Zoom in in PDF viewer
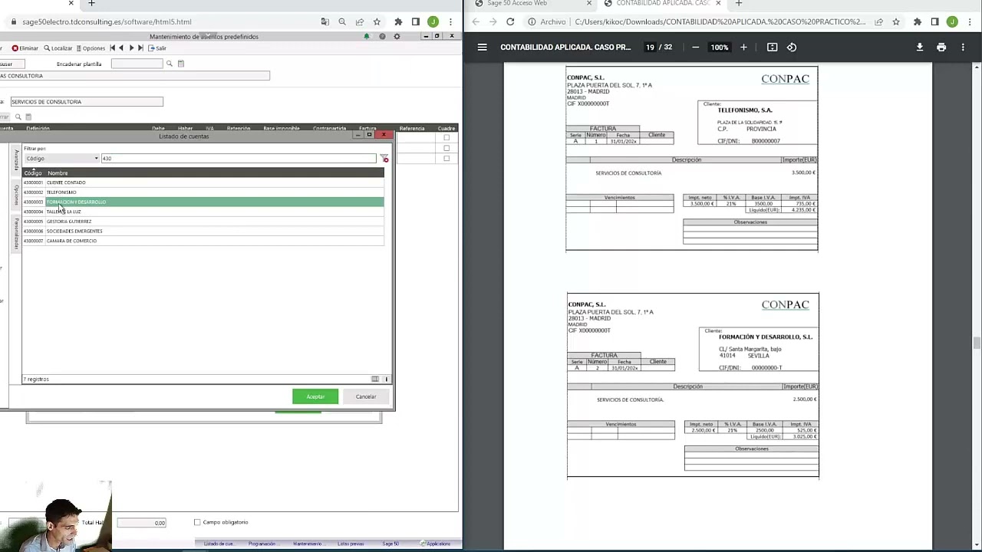Screen dimensions: 982x552 pyautogui.click(x=743, y=48)
